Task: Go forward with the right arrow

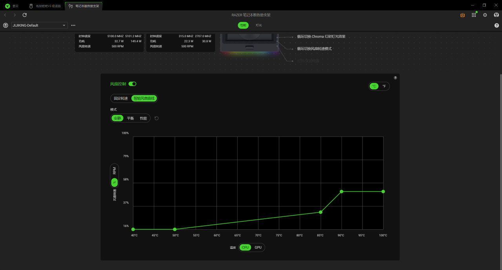Action: pos(15,15)
